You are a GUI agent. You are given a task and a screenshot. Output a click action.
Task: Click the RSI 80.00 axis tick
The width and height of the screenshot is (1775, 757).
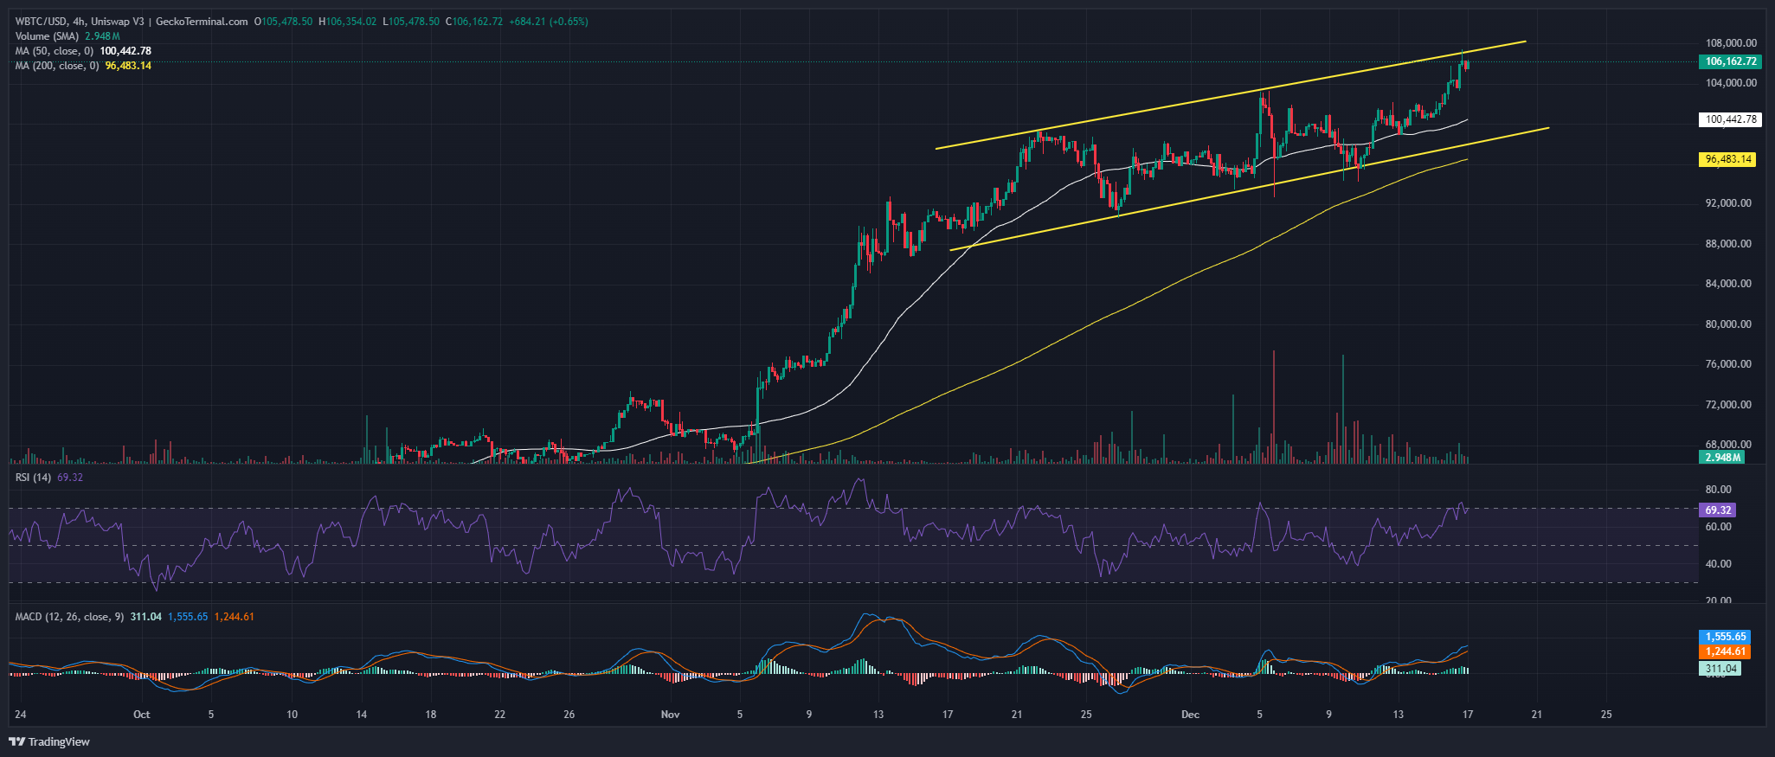point(1719,490)
